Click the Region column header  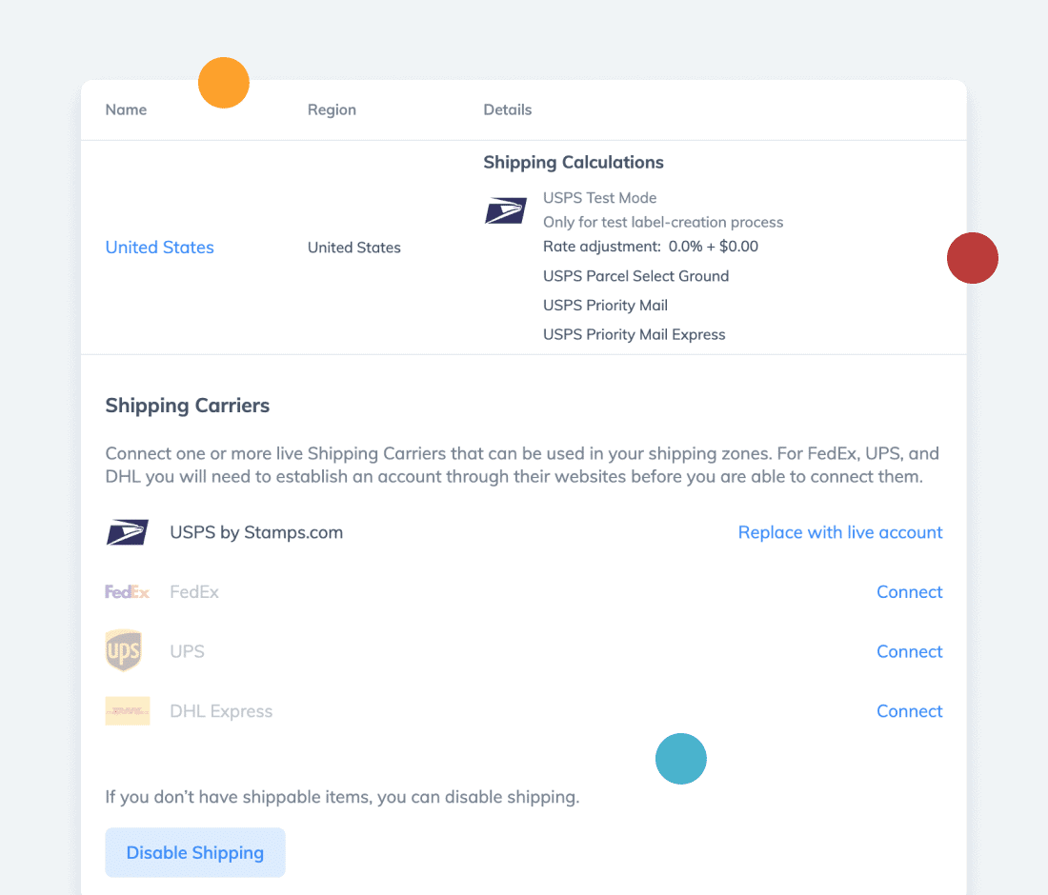(332, 109)
